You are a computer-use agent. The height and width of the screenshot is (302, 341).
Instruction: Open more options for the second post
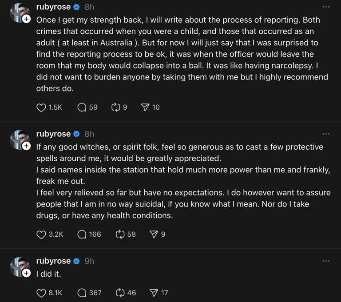click(x=326, y=134)
